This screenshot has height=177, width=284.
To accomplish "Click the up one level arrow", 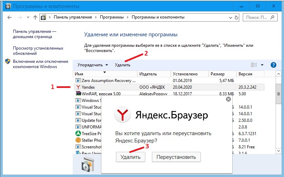I will [35, 17].
